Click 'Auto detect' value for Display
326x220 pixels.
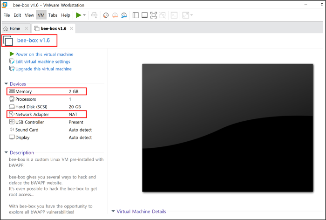click(80, 137)
